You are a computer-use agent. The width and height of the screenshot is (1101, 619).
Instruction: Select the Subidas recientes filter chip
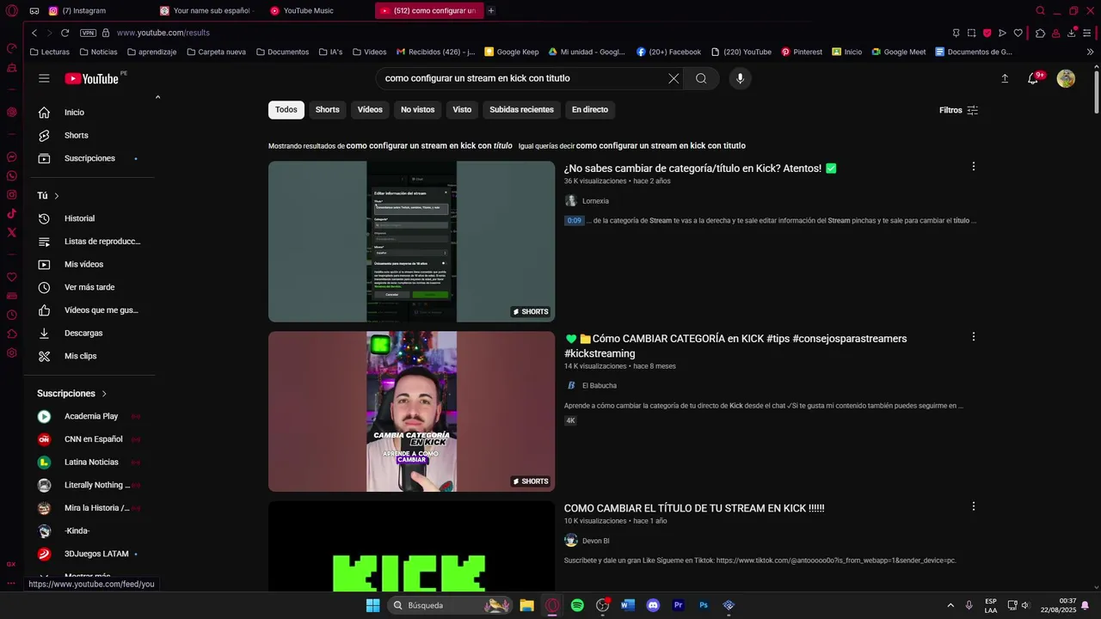[521, 110]
